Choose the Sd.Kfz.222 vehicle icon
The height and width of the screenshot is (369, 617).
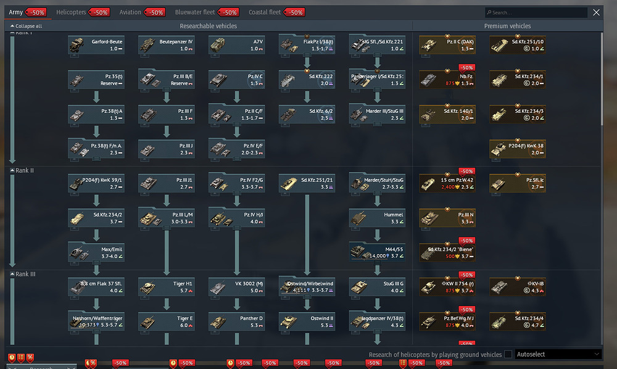click(288, 80)
